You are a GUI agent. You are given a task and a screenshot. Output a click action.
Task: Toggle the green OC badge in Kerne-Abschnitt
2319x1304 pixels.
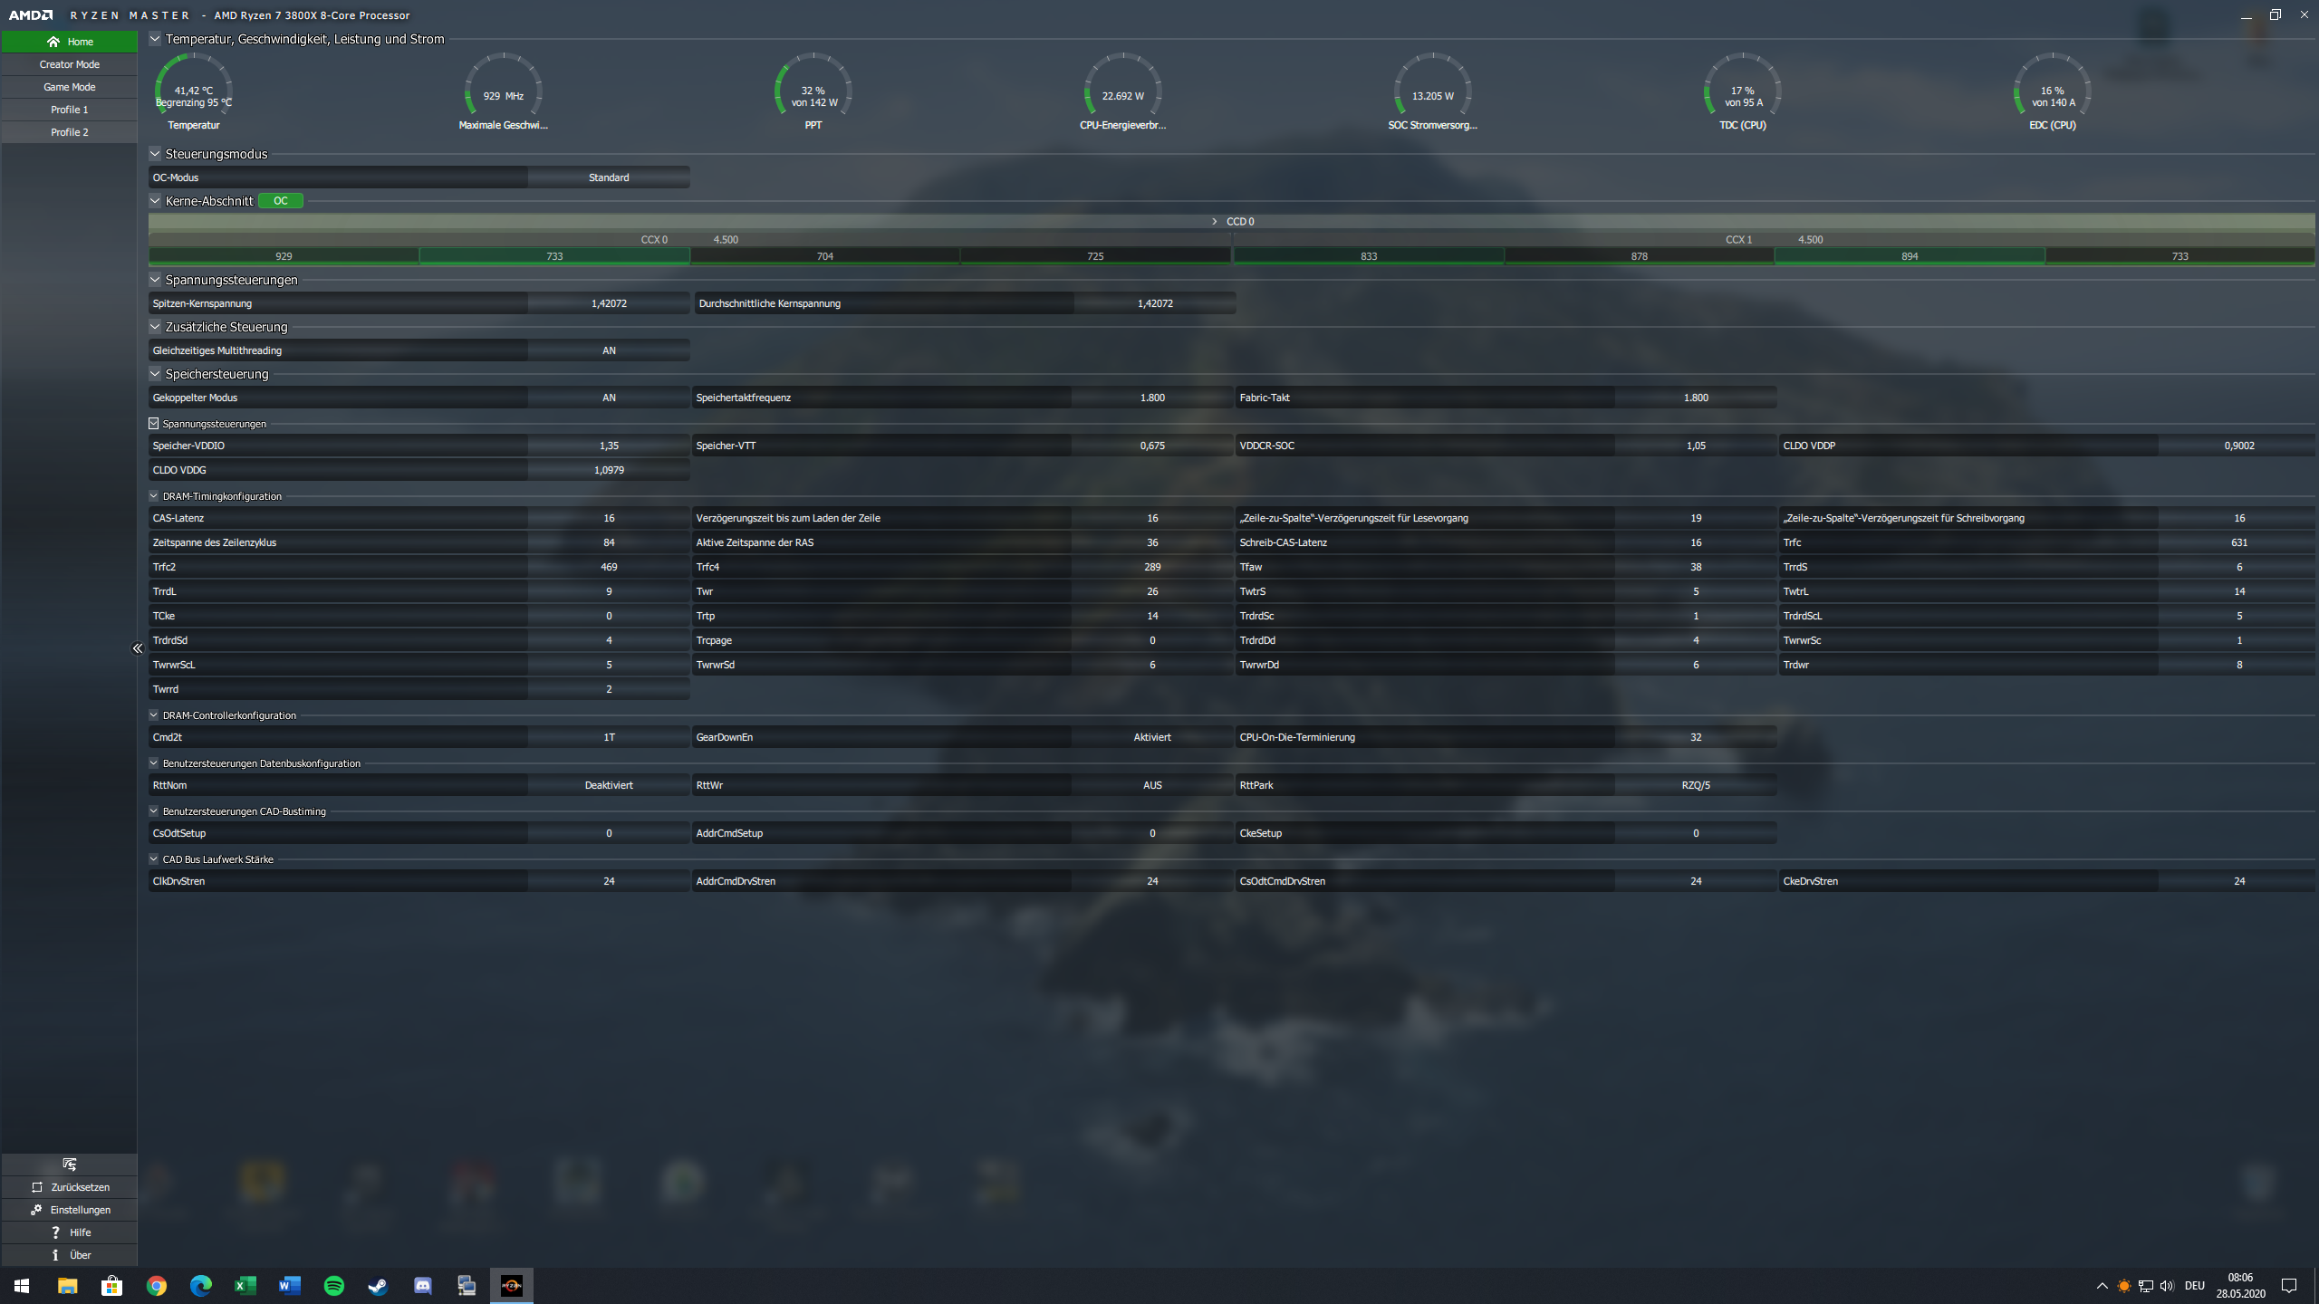click(x=281, y=201)
